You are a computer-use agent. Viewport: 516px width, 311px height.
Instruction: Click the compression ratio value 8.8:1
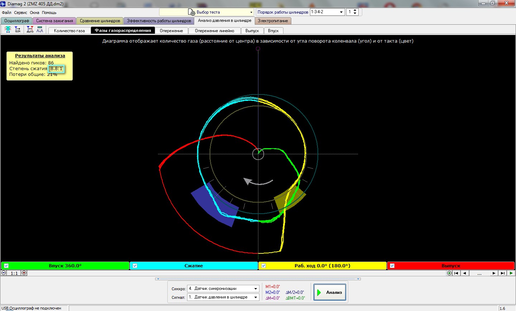(x=56, y=69)
